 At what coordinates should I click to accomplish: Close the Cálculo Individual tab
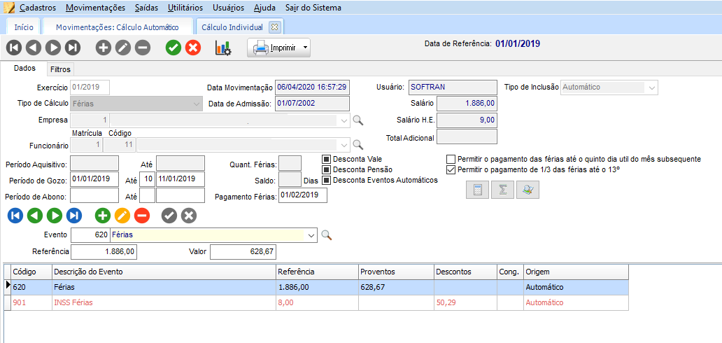(x=274, y=27)
